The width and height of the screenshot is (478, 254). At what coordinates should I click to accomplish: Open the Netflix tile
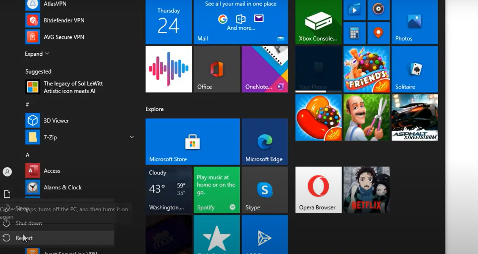(x=366, y=190)
